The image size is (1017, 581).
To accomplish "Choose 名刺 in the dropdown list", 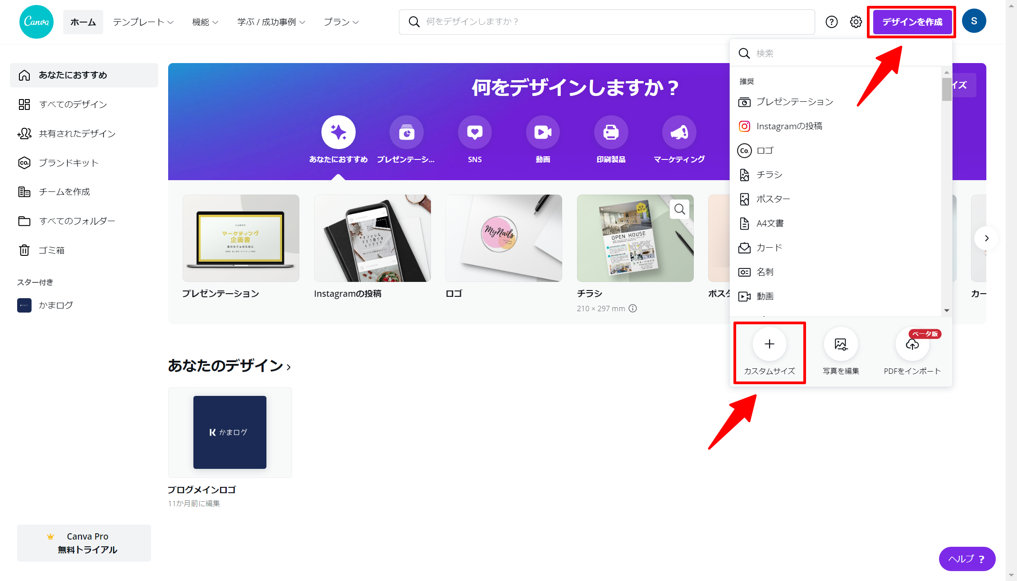I will [x=835, y=272].
